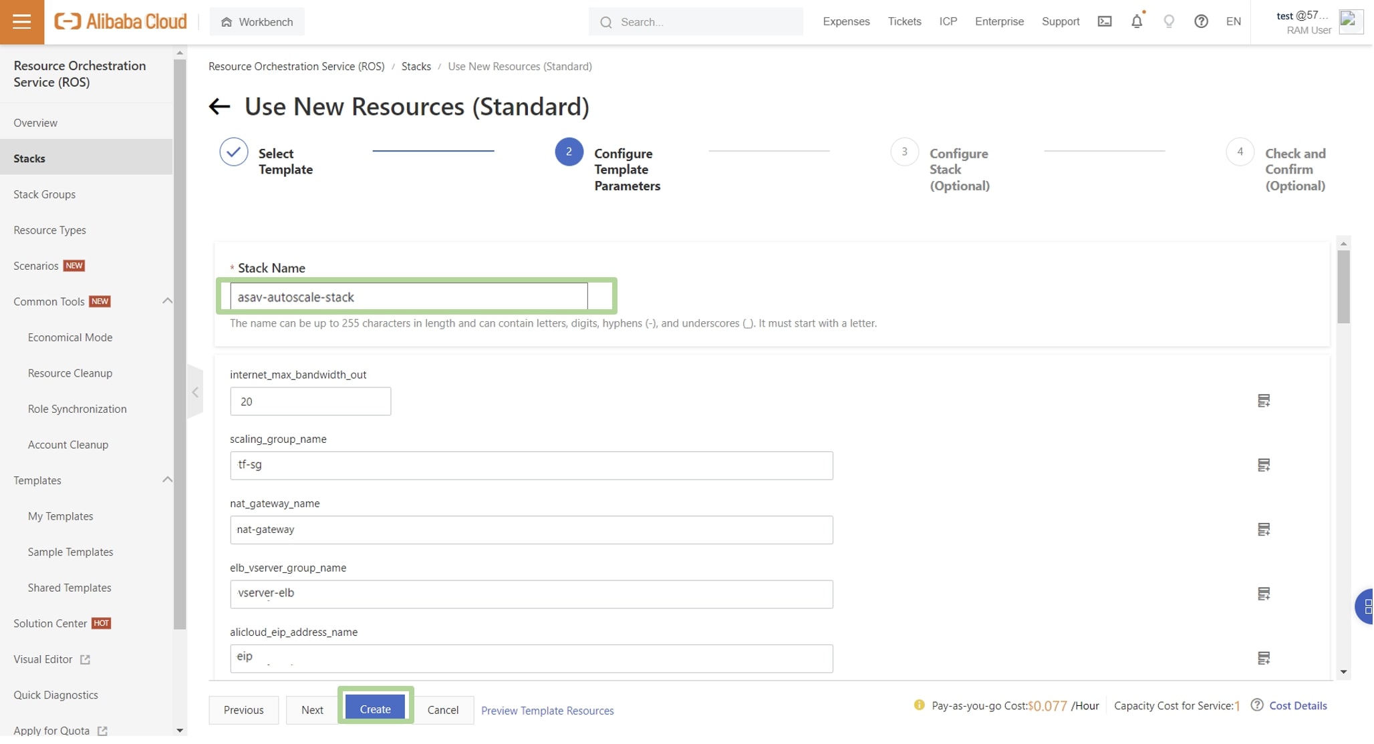The width and height of the screenshot is (1374, 744).
Task: Click the RAM User avatar image
Action: pos(1351,21)
